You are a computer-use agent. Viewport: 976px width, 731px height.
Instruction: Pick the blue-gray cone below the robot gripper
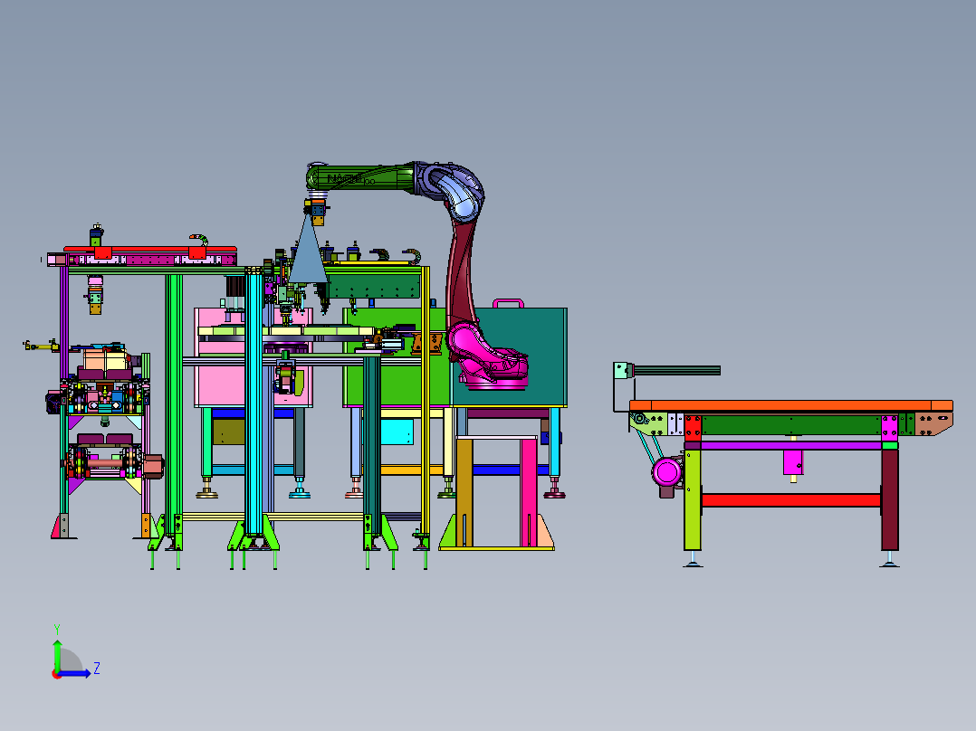click(x=308, y=252)
